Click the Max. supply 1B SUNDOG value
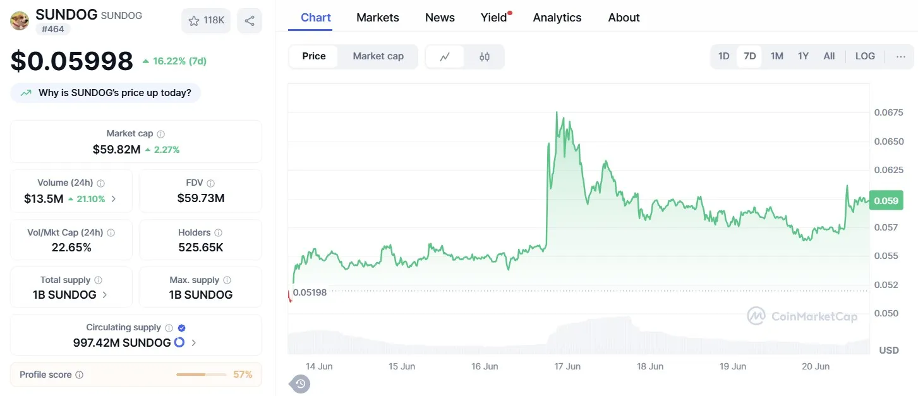The image size is (918, 396). tap(201, 295)
